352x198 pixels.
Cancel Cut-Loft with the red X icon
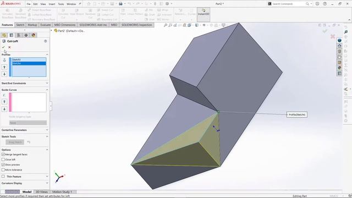point(9,47)
